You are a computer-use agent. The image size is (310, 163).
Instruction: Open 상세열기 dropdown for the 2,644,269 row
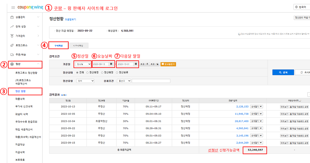(x=257, y=143)
